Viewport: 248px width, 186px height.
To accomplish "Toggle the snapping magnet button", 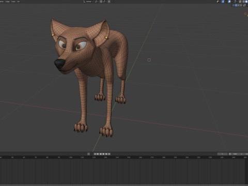I will (101, 2).
